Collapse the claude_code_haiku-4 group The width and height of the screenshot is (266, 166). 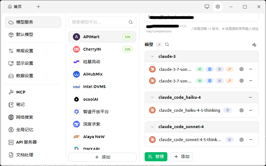point(152,97)
